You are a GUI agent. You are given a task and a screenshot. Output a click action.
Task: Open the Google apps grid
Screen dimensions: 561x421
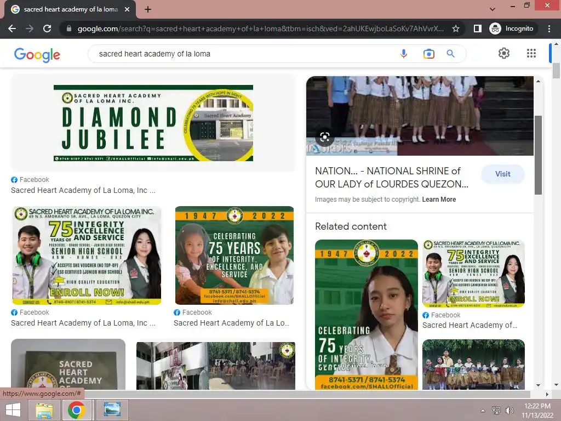pos(531,53)
